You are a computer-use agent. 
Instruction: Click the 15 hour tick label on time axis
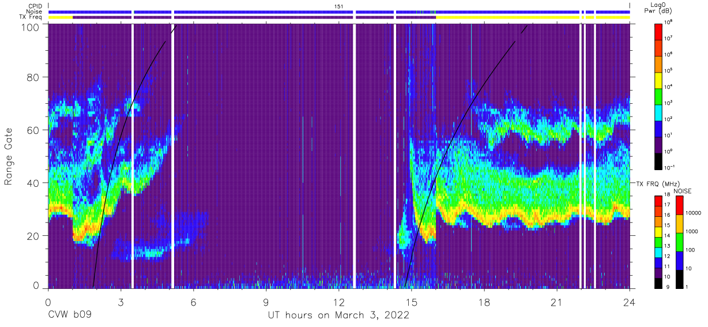(x=412, y=302)
